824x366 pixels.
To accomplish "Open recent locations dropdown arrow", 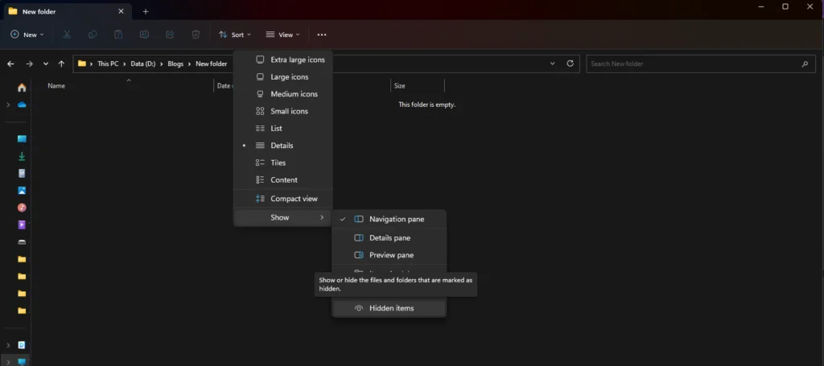I will [46, 64].
